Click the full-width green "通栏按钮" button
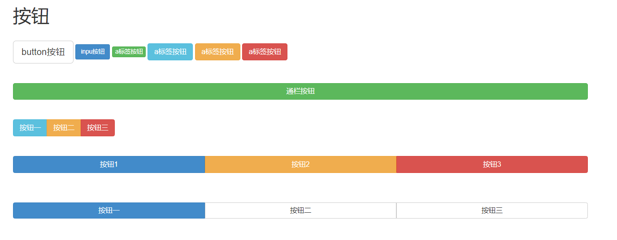This screenshot has height=240, width=617. pyautogui.click(x=300, y=91)
